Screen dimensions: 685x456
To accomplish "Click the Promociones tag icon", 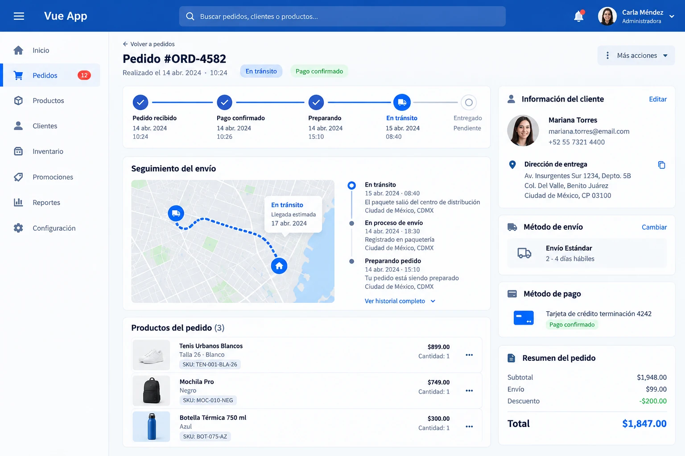I will click(x=18, y=177).
